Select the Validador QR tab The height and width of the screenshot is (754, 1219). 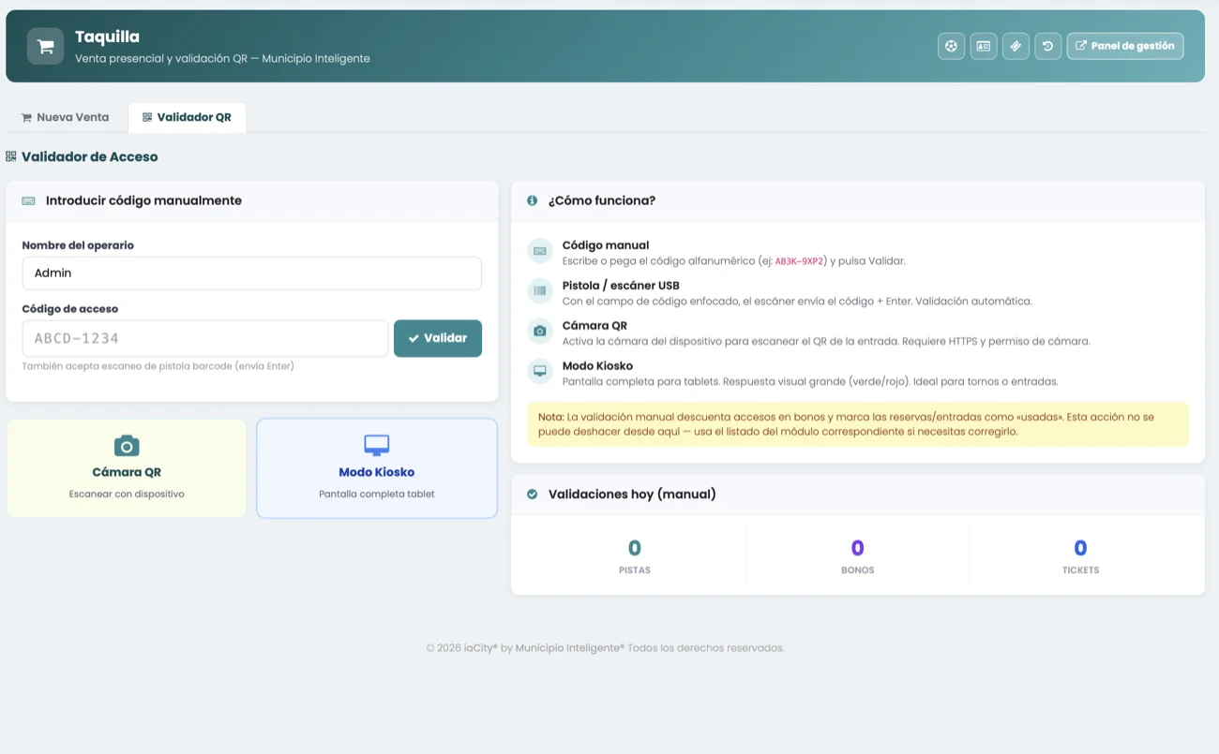[x=187, y=117]
